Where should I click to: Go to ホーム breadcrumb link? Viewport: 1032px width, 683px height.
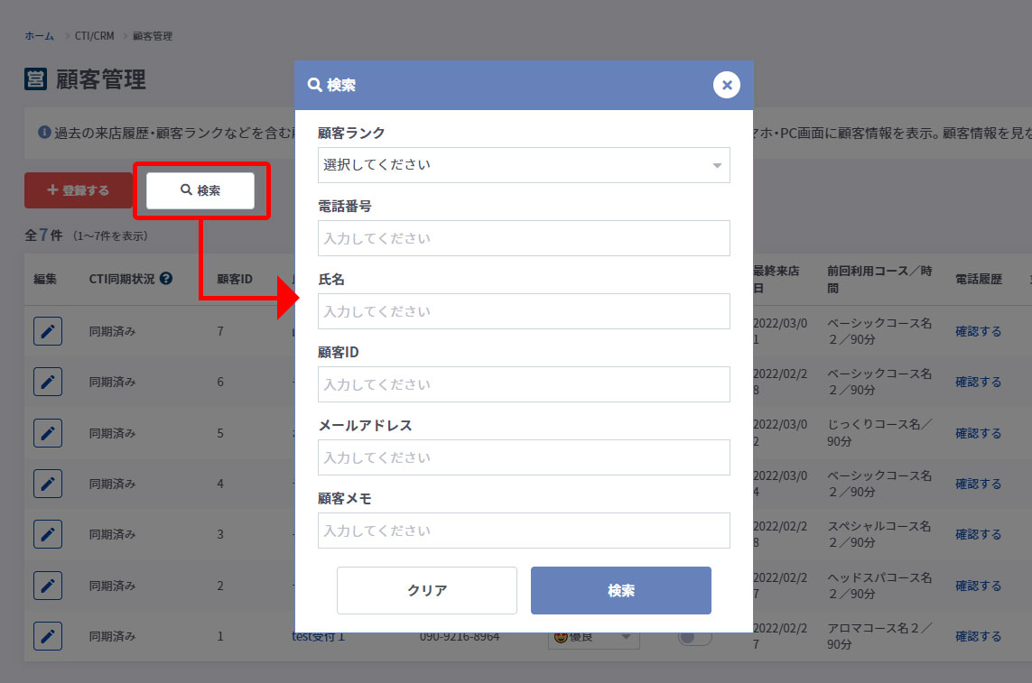39,36
